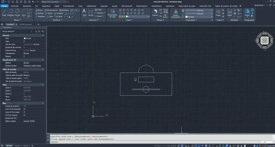Toggle grid display in status bar
The height and width of the screenshot is (147, 275).
point(182,145)
